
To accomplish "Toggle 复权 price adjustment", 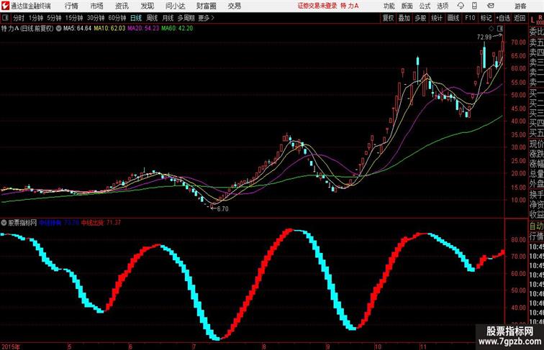I will coord(389,18).
